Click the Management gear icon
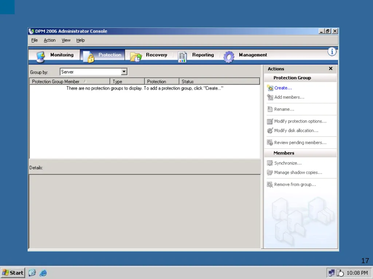This screenshot has width=373, height=279. (229, 57)
